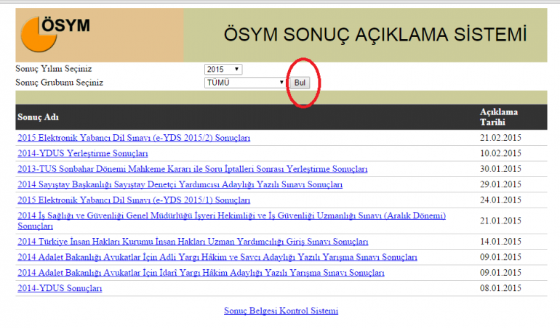The height and width of the screenshot is (328, 560).
Task: Open 2015 e-YDS 2015/1 Sonuçları link
Action: [x=134, y=200]
